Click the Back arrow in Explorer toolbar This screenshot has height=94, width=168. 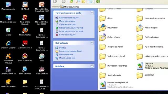click(55, 1)
